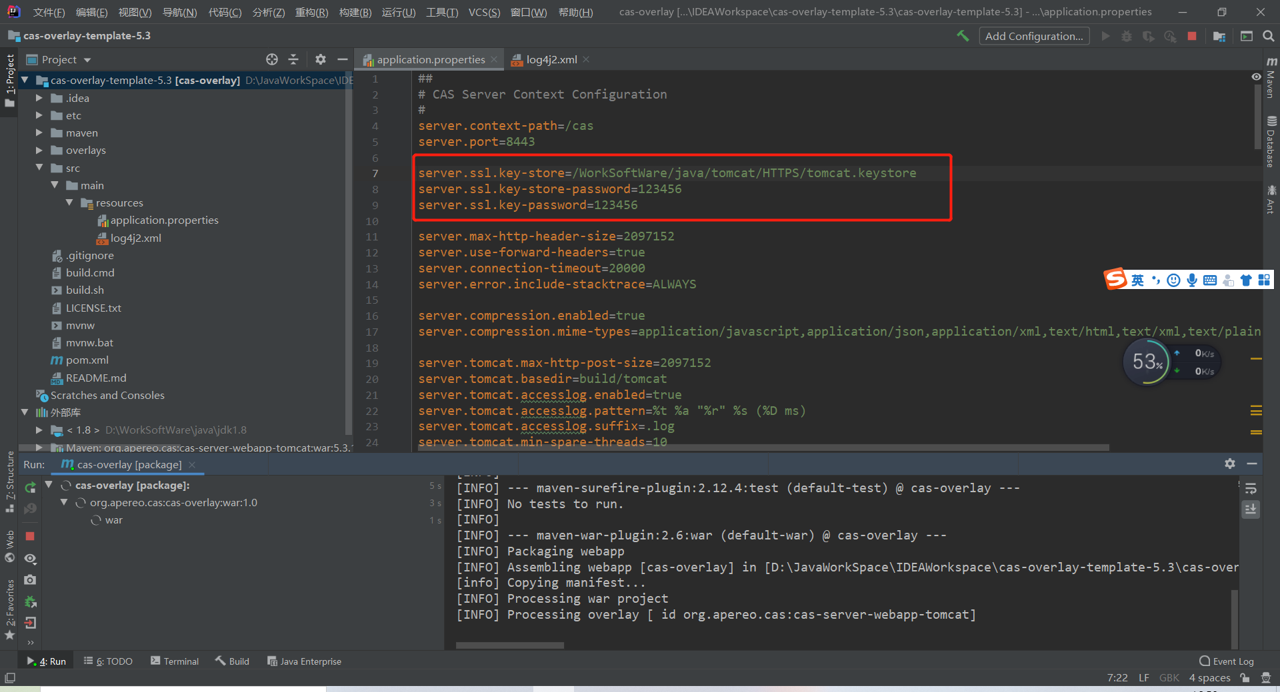This screenshot has width=1280, height=692.
Task: Toggle the Structure tool window side tab
Action: (9, 482)
